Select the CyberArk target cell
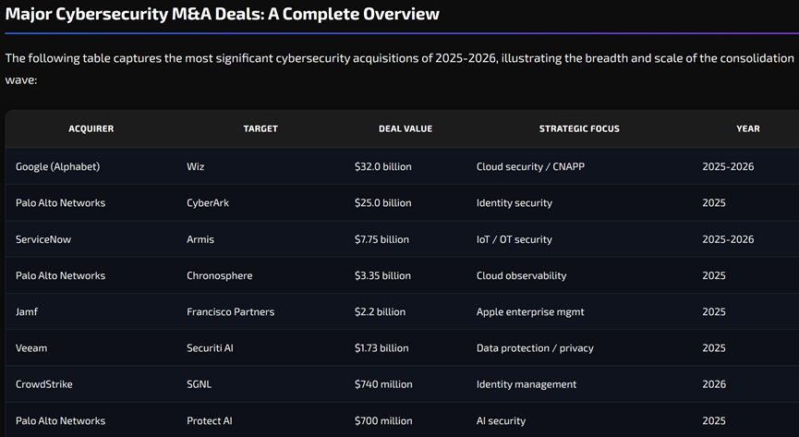This screenshot has width=799, height=437. pos(208,203)
